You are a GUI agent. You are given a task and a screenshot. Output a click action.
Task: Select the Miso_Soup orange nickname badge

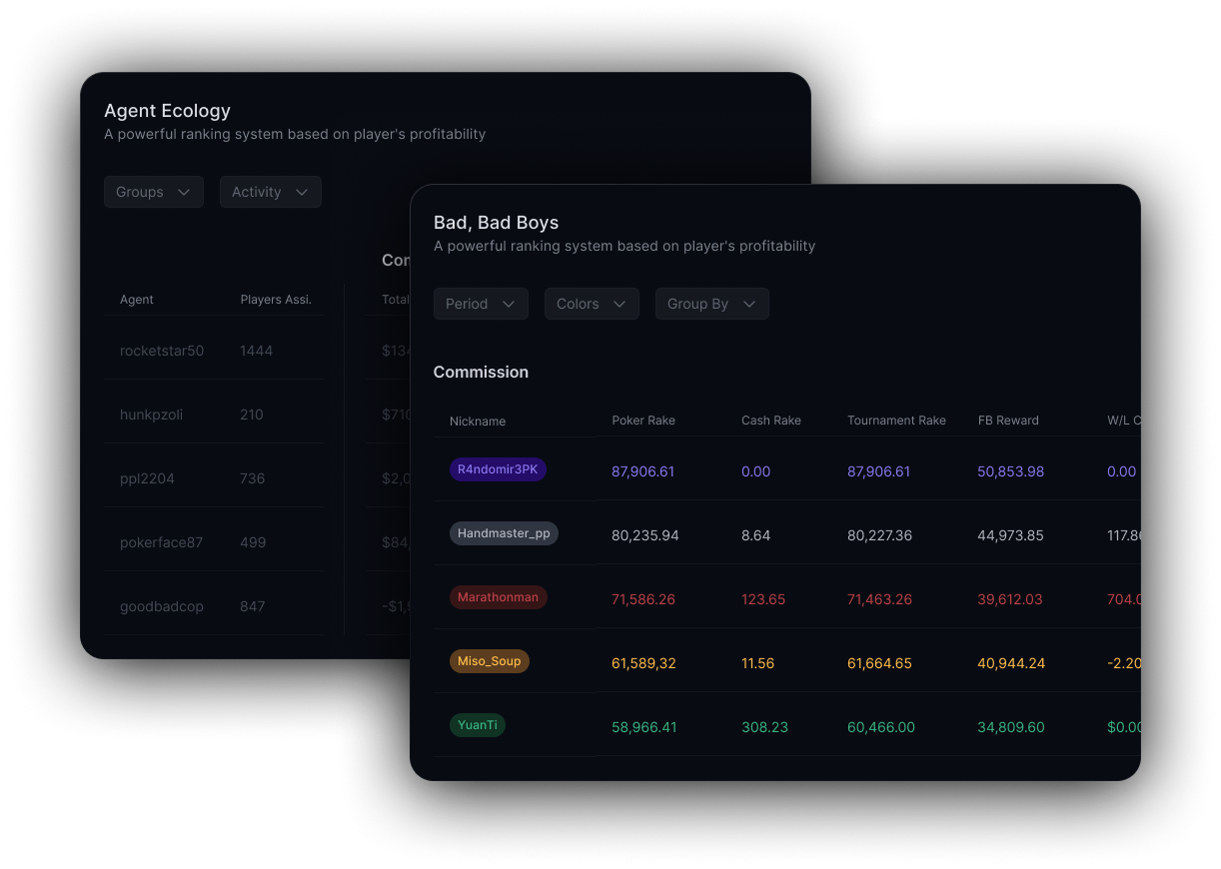click(490, 661)
